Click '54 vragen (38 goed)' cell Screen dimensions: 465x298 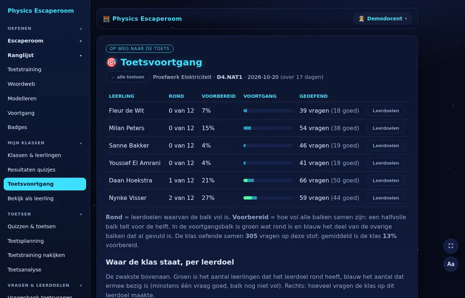pos(329,128)
